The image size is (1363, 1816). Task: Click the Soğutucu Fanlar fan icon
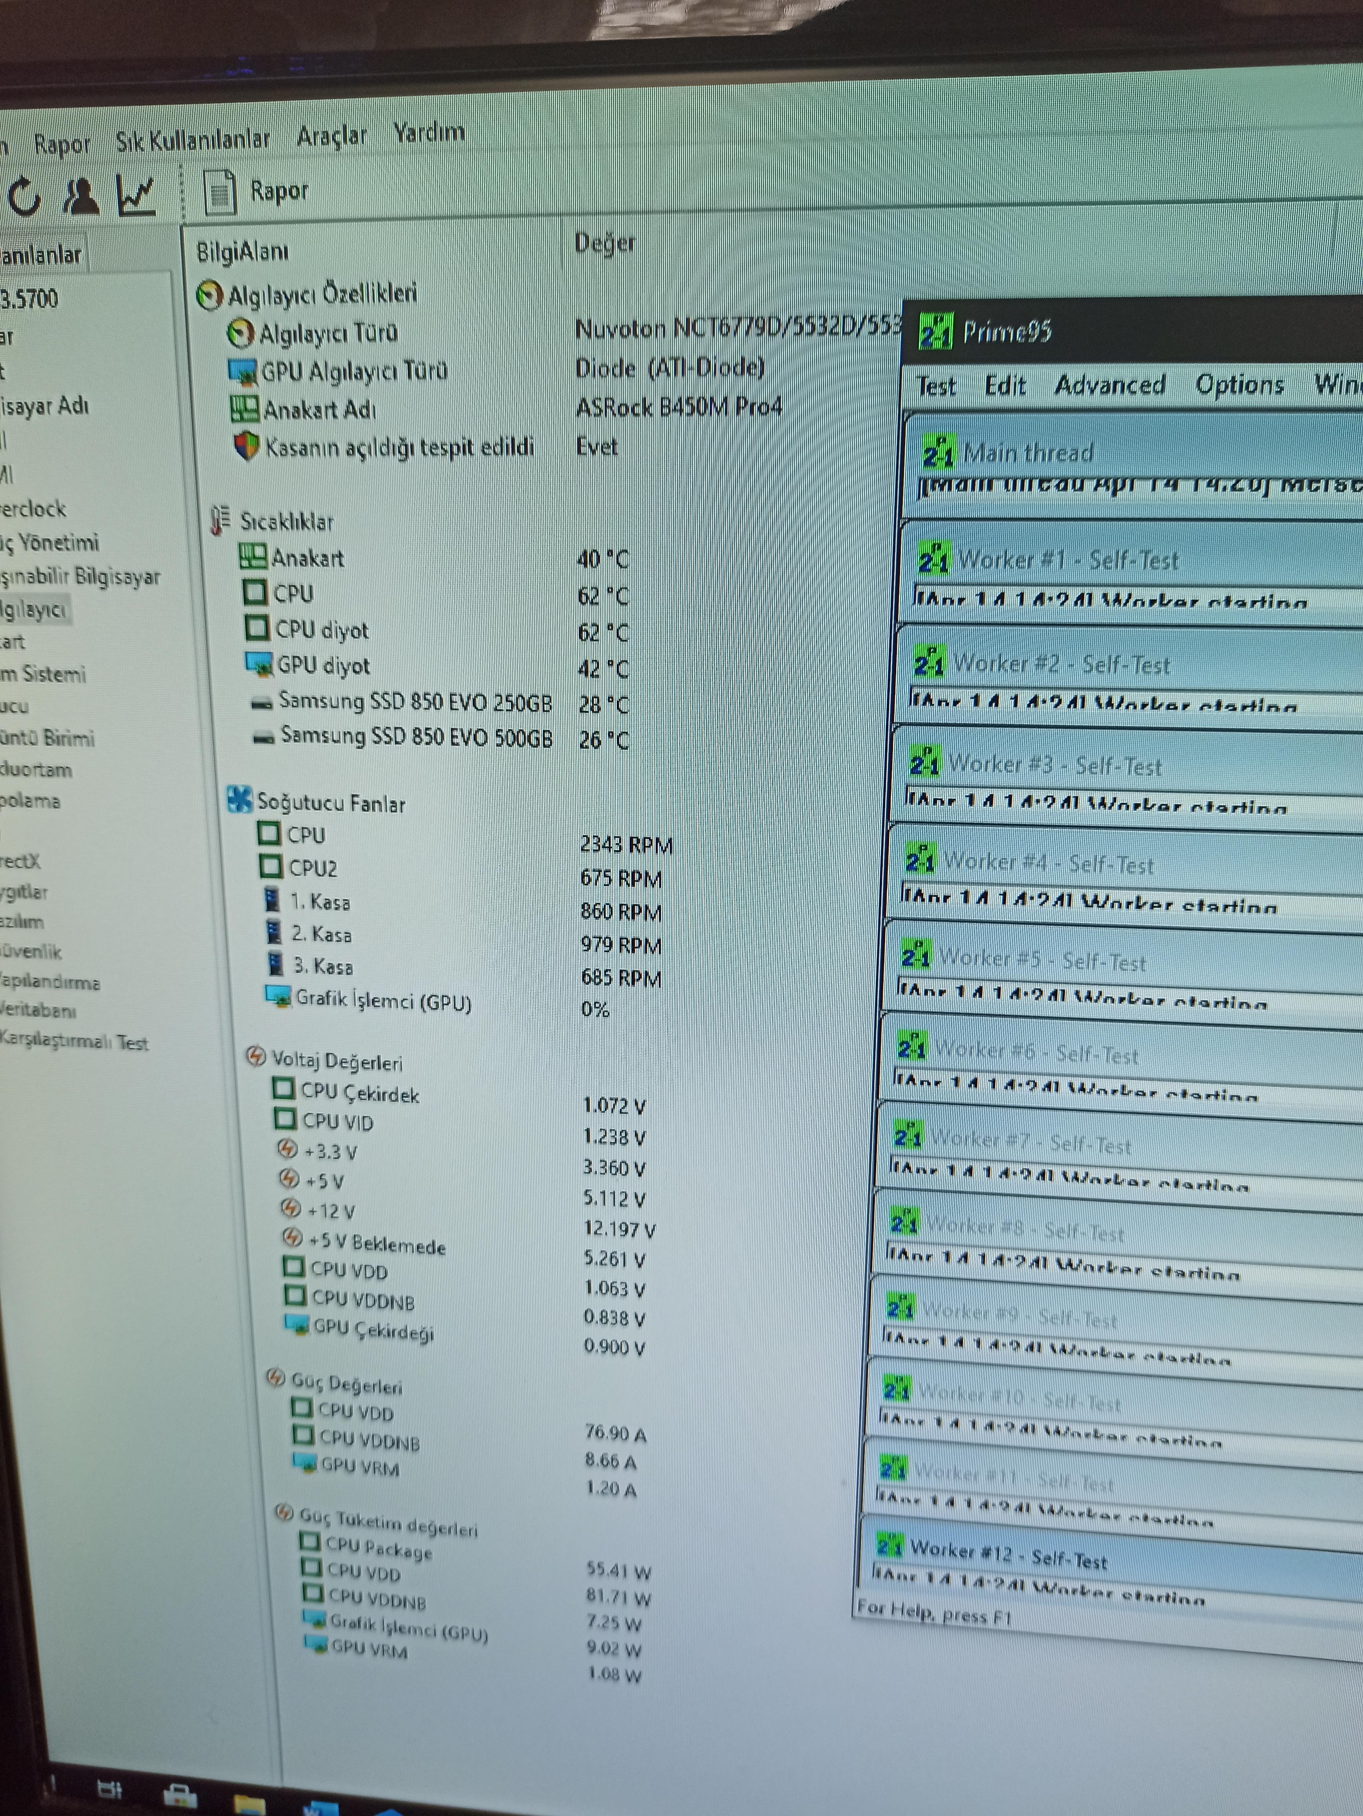[x=239, y=799]
